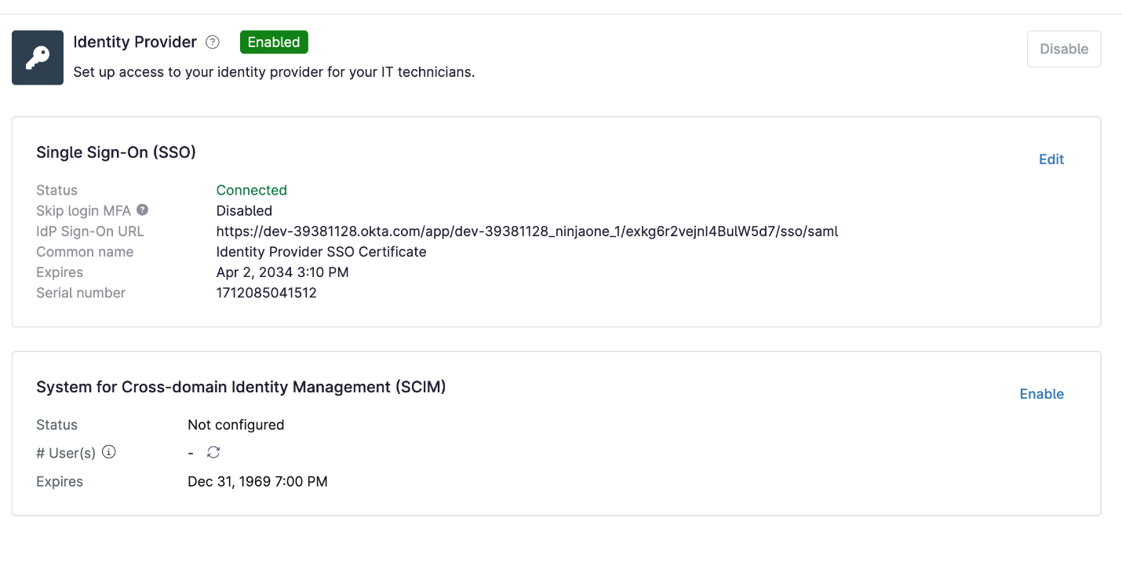Click the Single Sign-On (SSO) heading
1122x565 pixels.
point(116,152)
